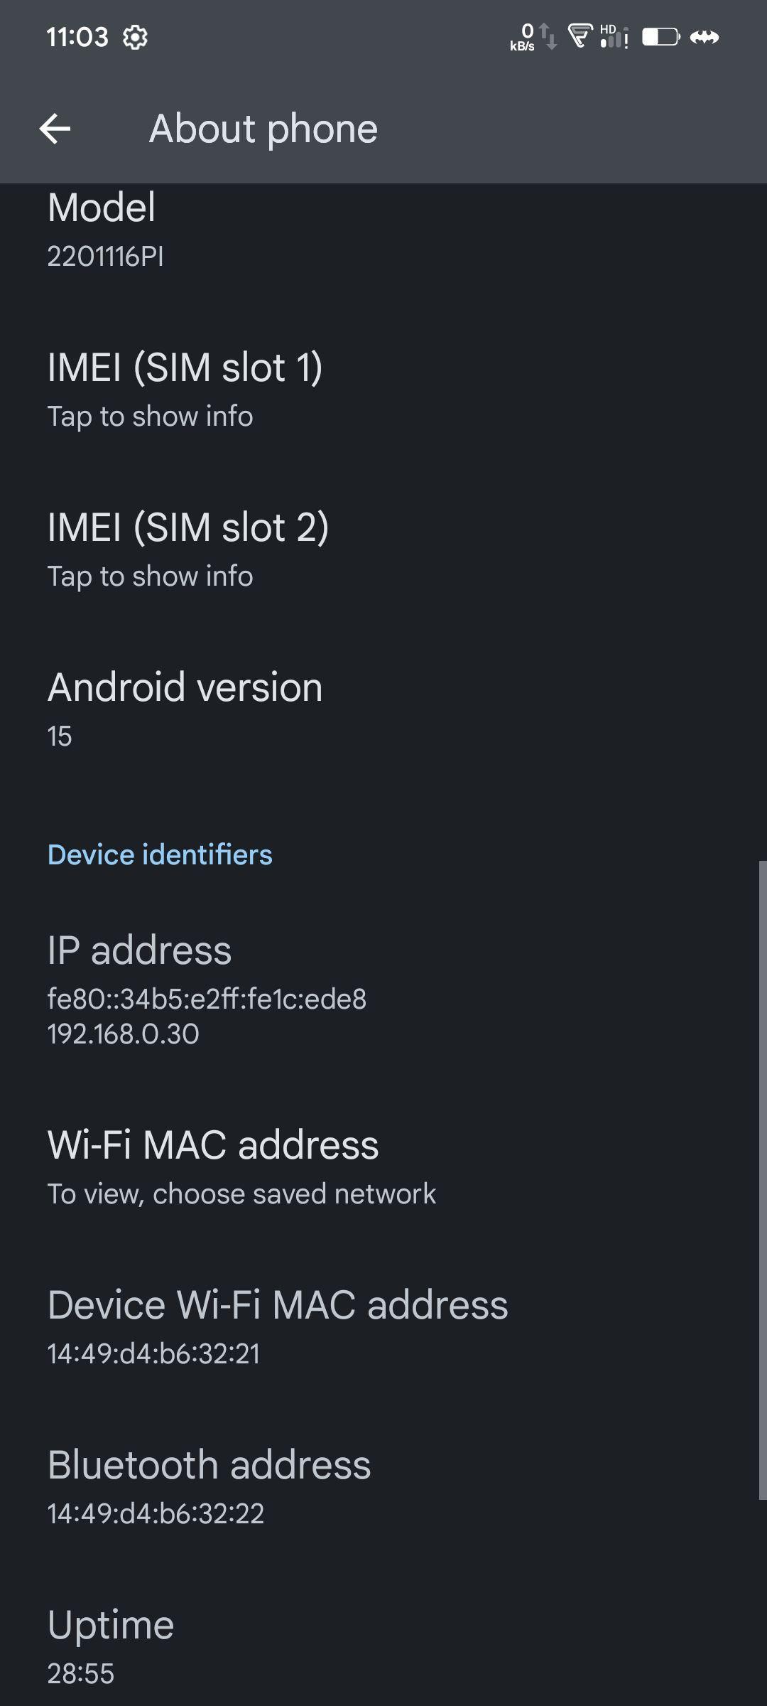
Task: Click the vertical scrollbar on right edge
Action: click(x=762, y=1180)
